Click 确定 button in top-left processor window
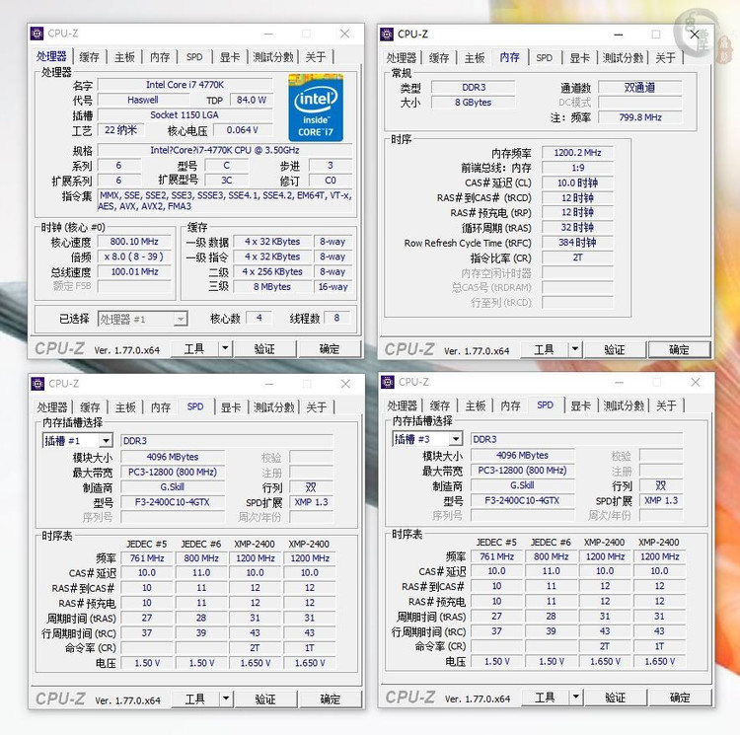This screenshot has height=735, width=740. pyautogui.click(x=330, y=348)
